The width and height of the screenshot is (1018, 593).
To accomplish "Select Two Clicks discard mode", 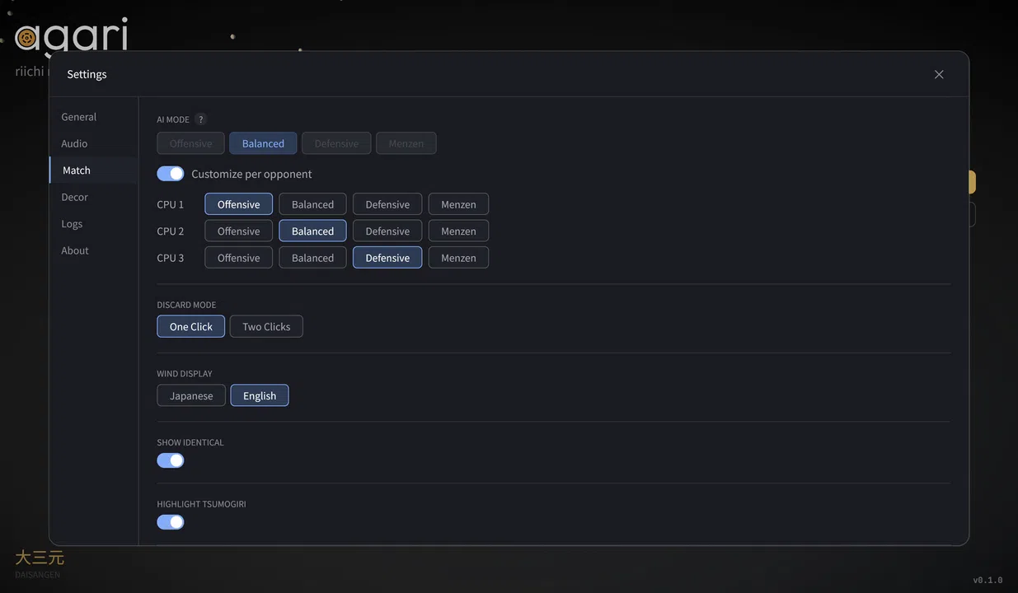I will [266, 327].
